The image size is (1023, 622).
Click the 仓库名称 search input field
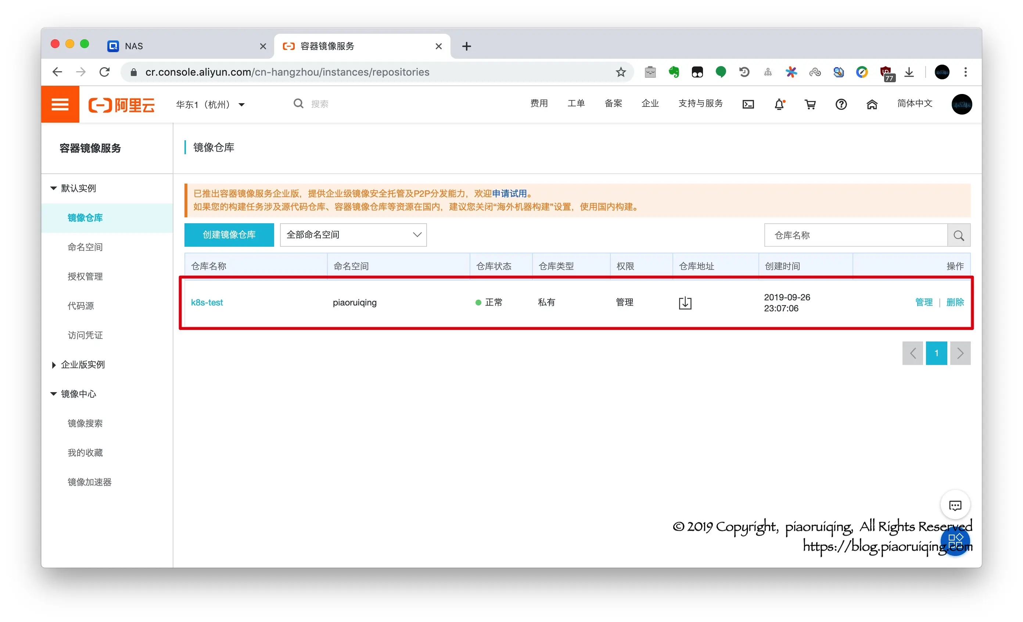855,235
